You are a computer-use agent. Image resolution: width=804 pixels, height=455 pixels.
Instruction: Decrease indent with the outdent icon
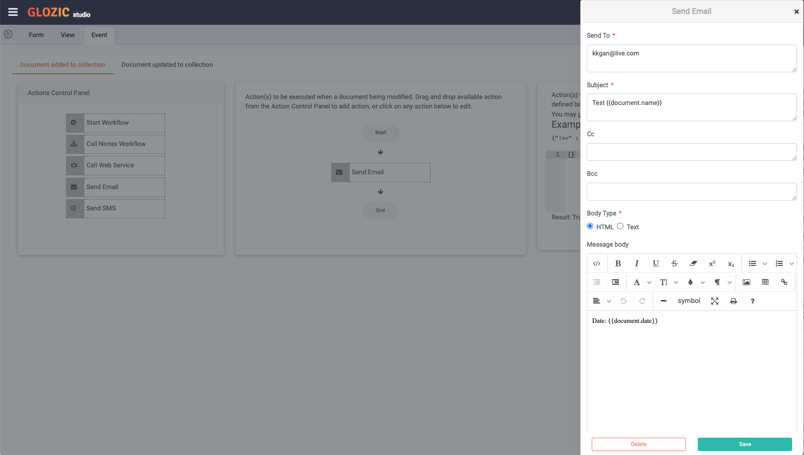(x=597, y=282)
